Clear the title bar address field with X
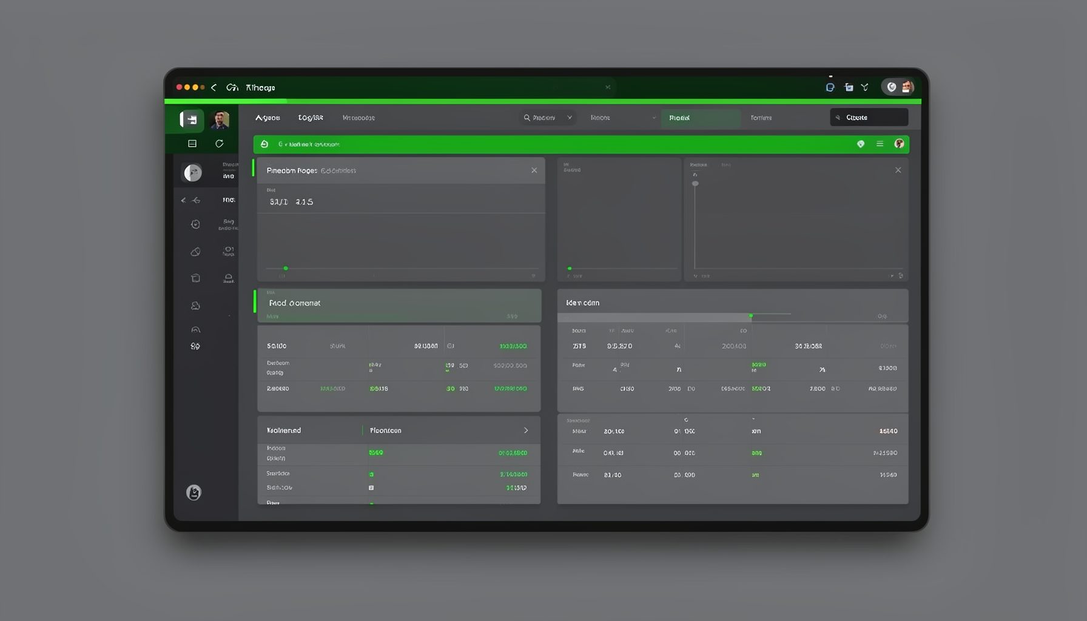 608,87
